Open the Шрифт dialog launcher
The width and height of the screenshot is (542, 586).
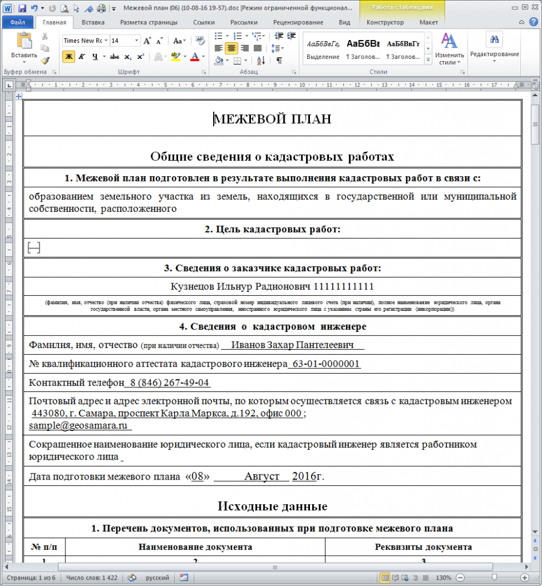[x=204, y=72]
